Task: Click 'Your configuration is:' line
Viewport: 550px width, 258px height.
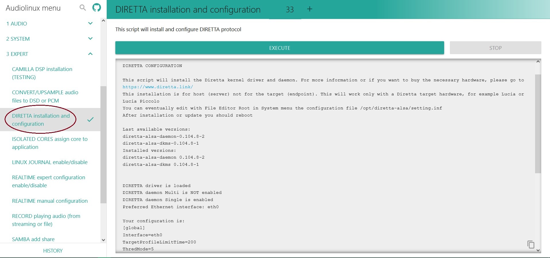Action: click(x=153, y=221)
